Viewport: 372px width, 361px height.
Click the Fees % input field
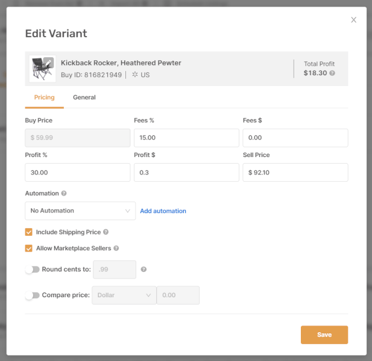186,138
